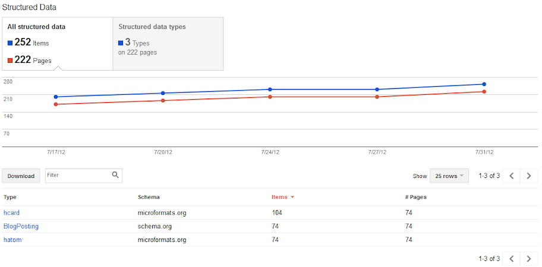The image size is (542, 267).
Task: Click the red data point for 7/17/12
Action: click(x=56, y=104)
